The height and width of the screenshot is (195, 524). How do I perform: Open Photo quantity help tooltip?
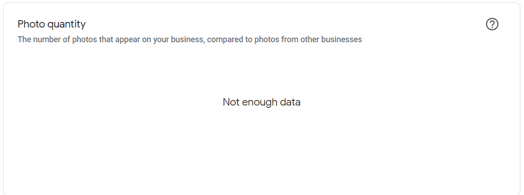[x=492, y=24]
